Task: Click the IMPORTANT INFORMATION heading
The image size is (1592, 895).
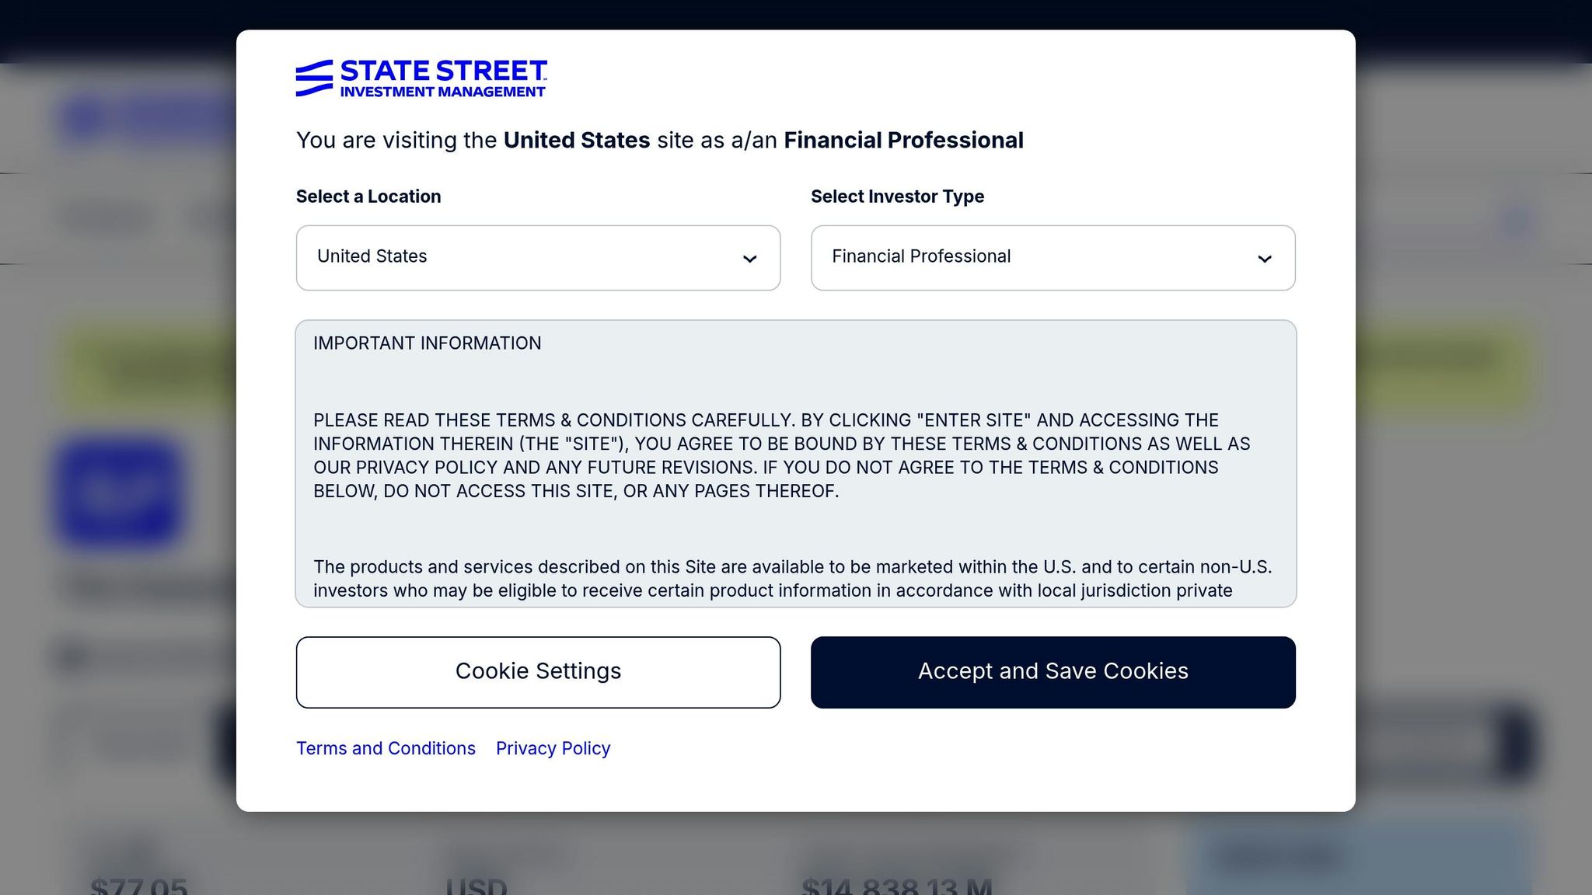Action: click(x=427, y=343)
